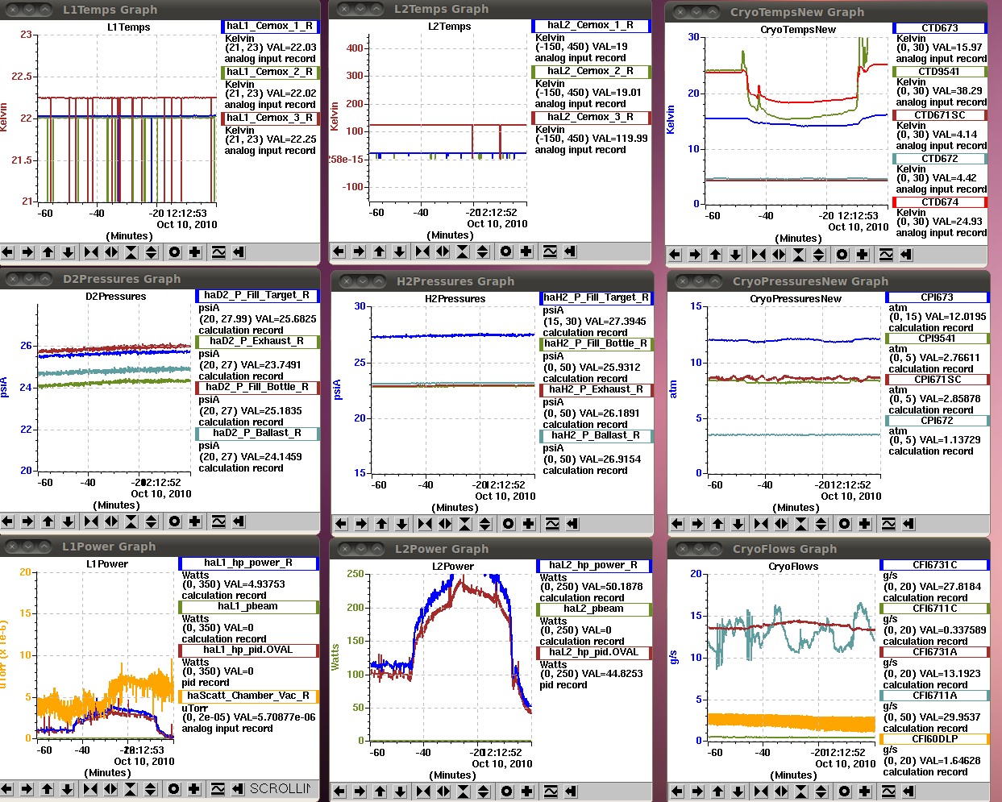The height and width of the screenshot is (802, 1002).
Task: Pan right arrow in D2Pressures Graph
Action: click(x=27, y=522)
